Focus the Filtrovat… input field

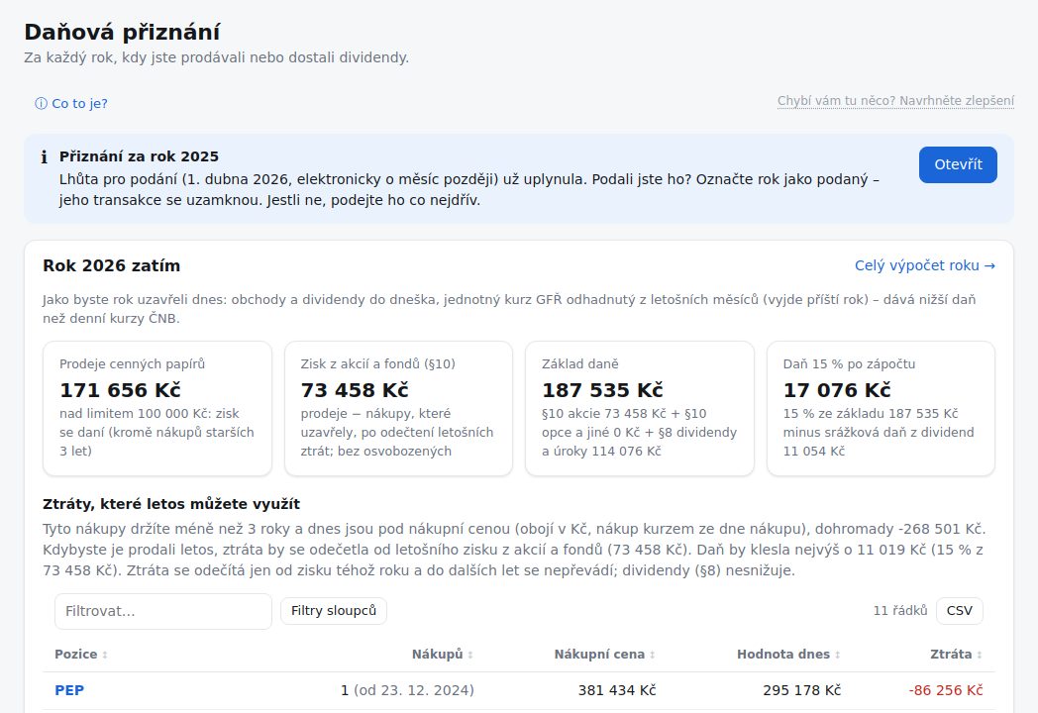[162, 611]
